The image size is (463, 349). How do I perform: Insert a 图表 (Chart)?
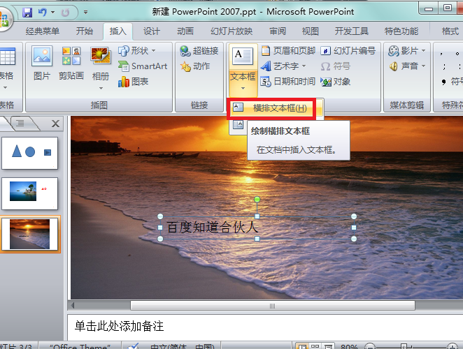[x=133, y=82]
